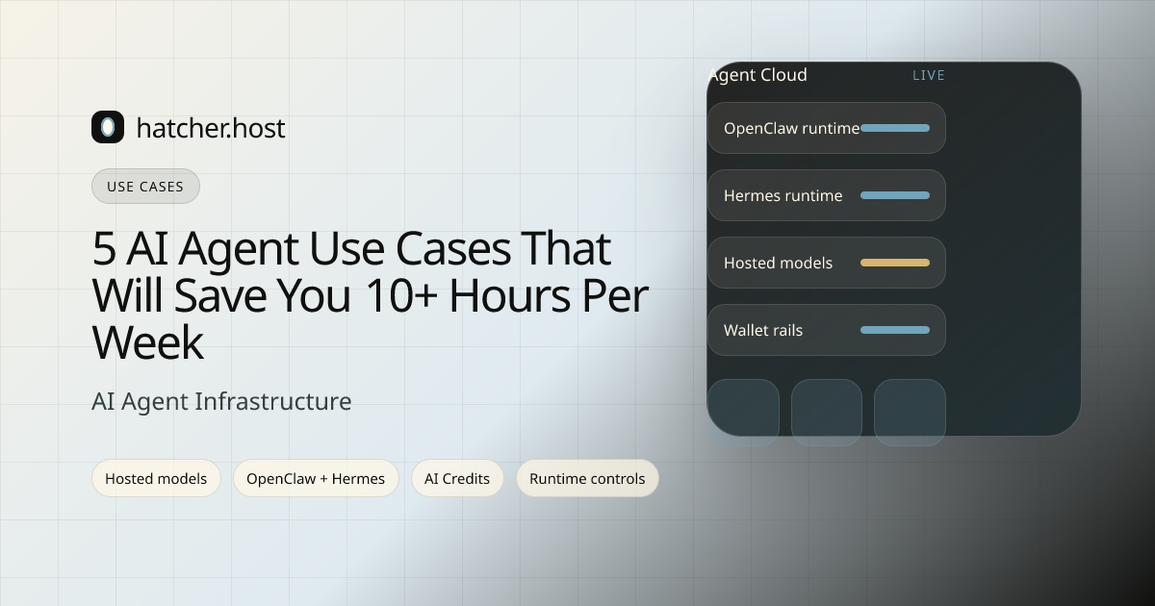Screen dimensions: 1155x606
Task: Click the Wallet rails blue status bar
Action: coord(895,330)
